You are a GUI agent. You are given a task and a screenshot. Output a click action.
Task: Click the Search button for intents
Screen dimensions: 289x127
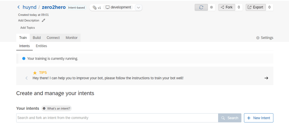click(230, 118)
